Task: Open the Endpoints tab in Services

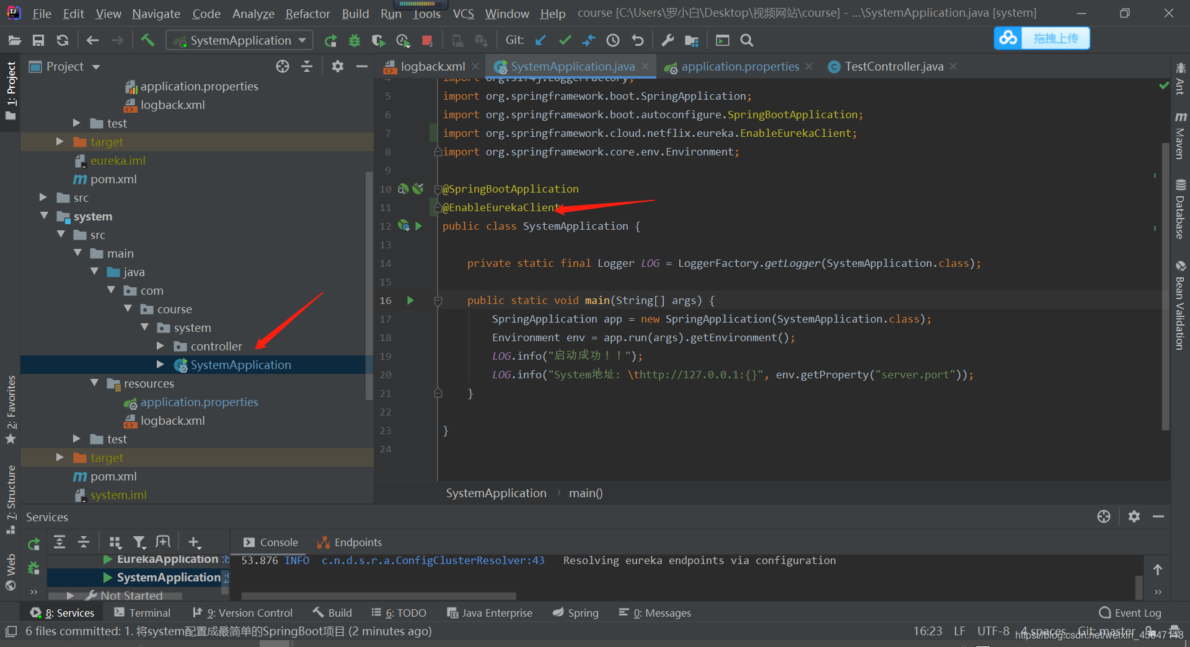Action: pos(350,542)
